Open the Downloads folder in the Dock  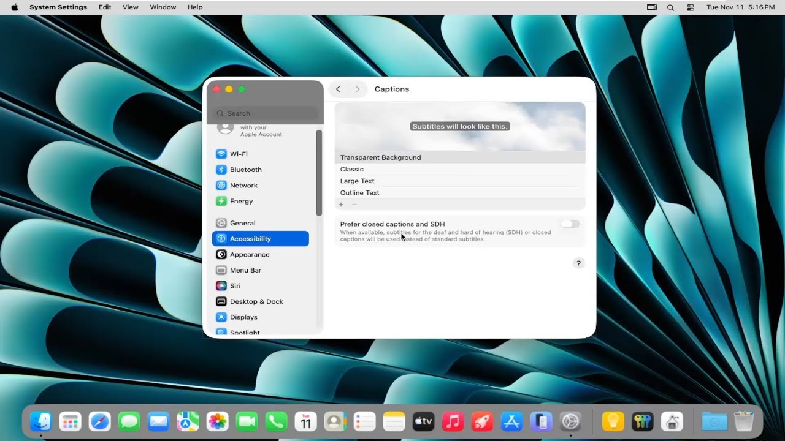714,421
